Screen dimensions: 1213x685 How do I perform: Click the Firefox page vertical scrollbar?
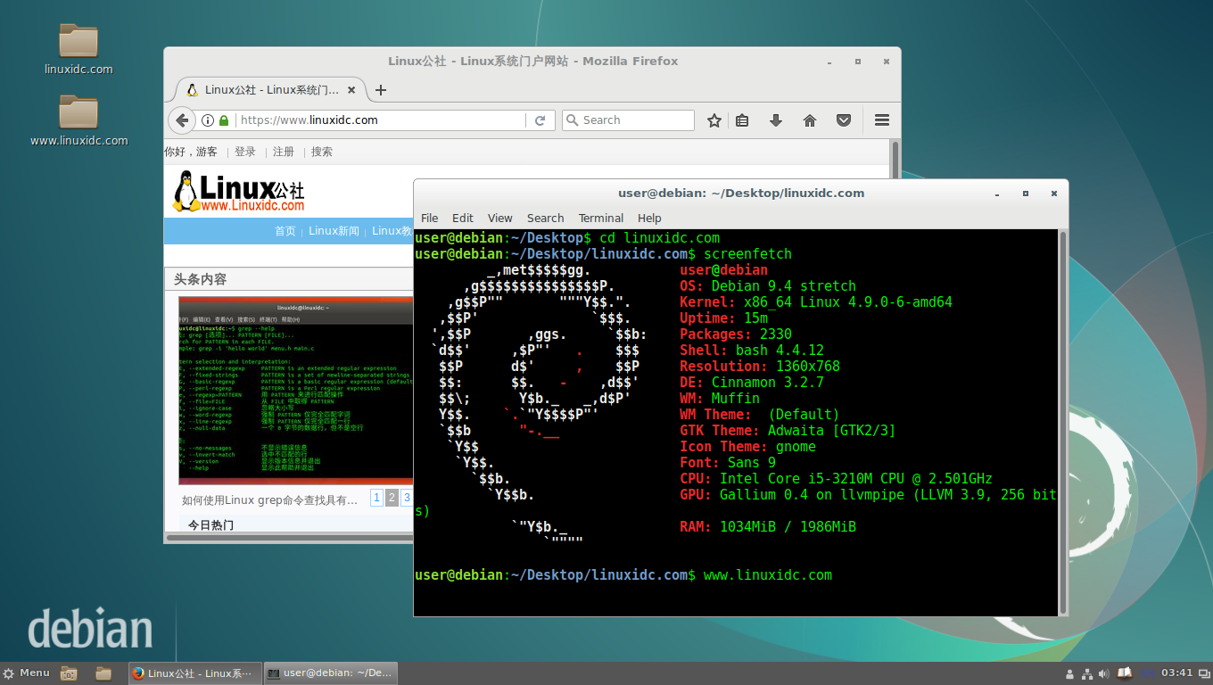click(895, 160)
